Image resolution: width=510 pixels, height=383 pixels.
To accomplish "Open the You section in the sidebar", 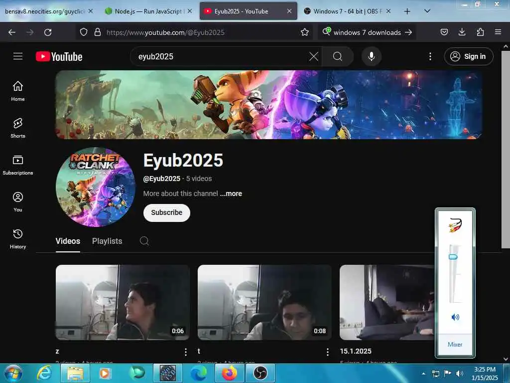I will [x=18, y=202].
